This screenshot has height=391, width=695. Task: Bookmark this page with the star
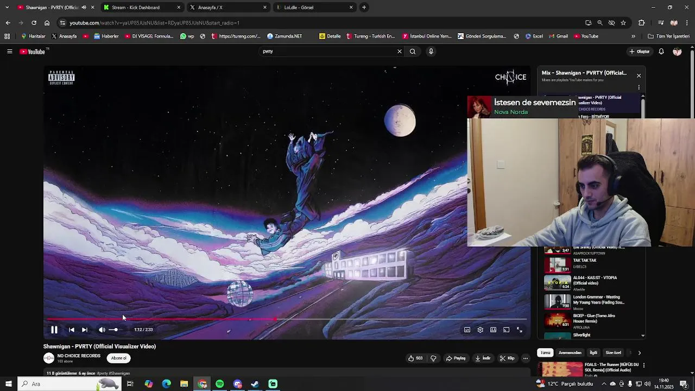(623, 23)
